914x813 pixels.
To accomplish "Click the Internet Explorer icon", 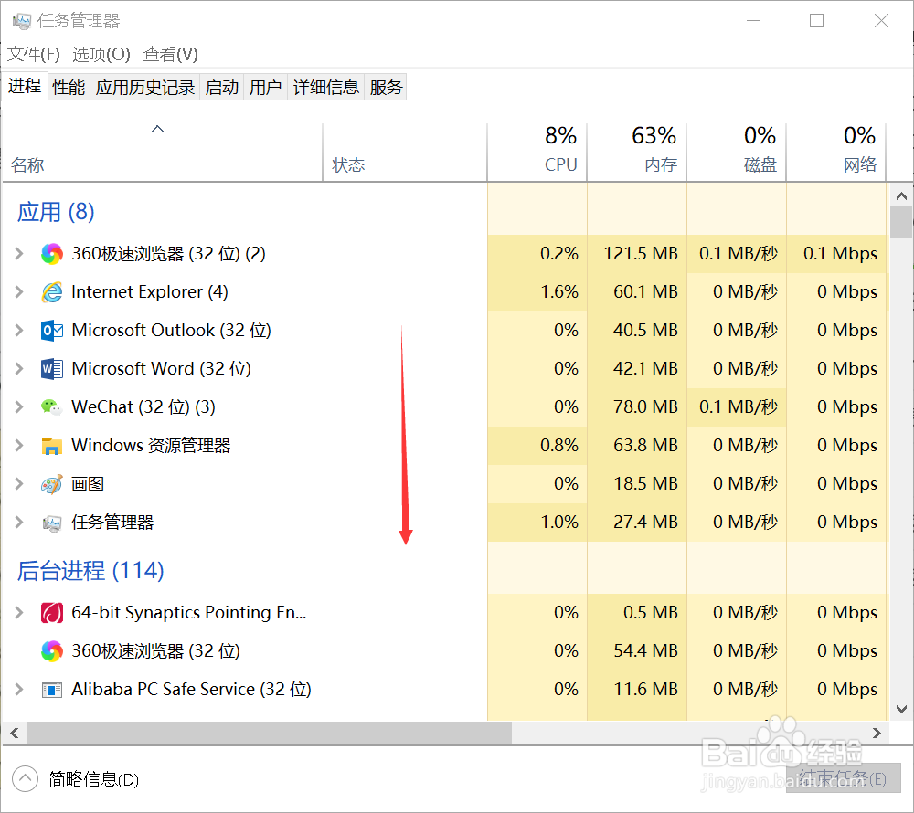I will coord(52,291).
